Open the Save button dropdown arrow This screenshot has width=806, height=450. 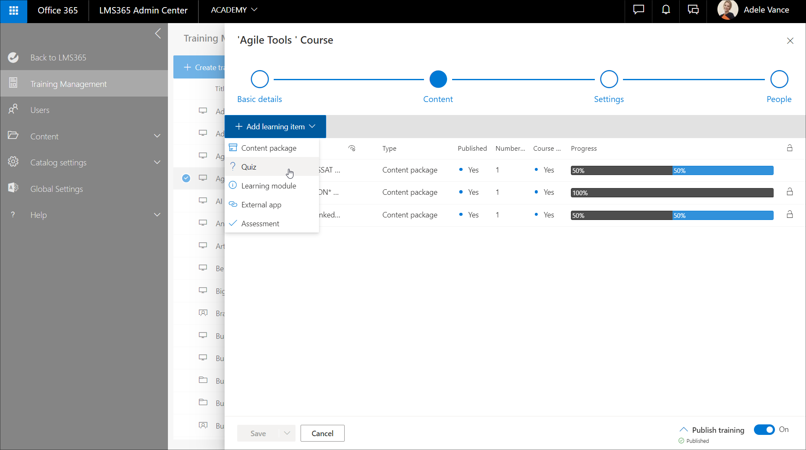click(287, 433)
